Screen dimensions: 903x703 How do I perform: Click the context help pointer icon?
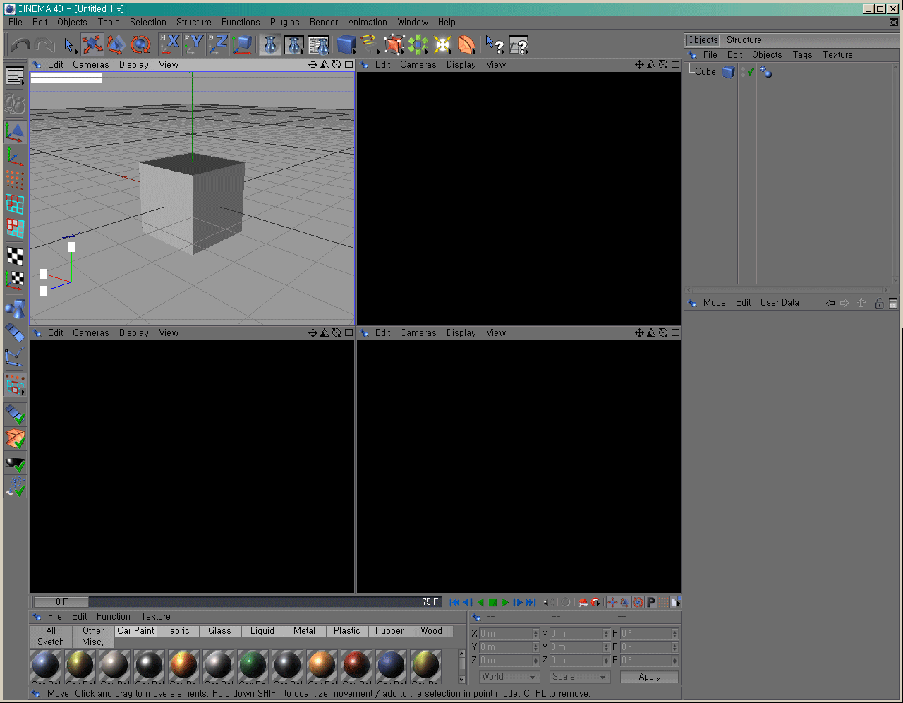tap(495, 45)
